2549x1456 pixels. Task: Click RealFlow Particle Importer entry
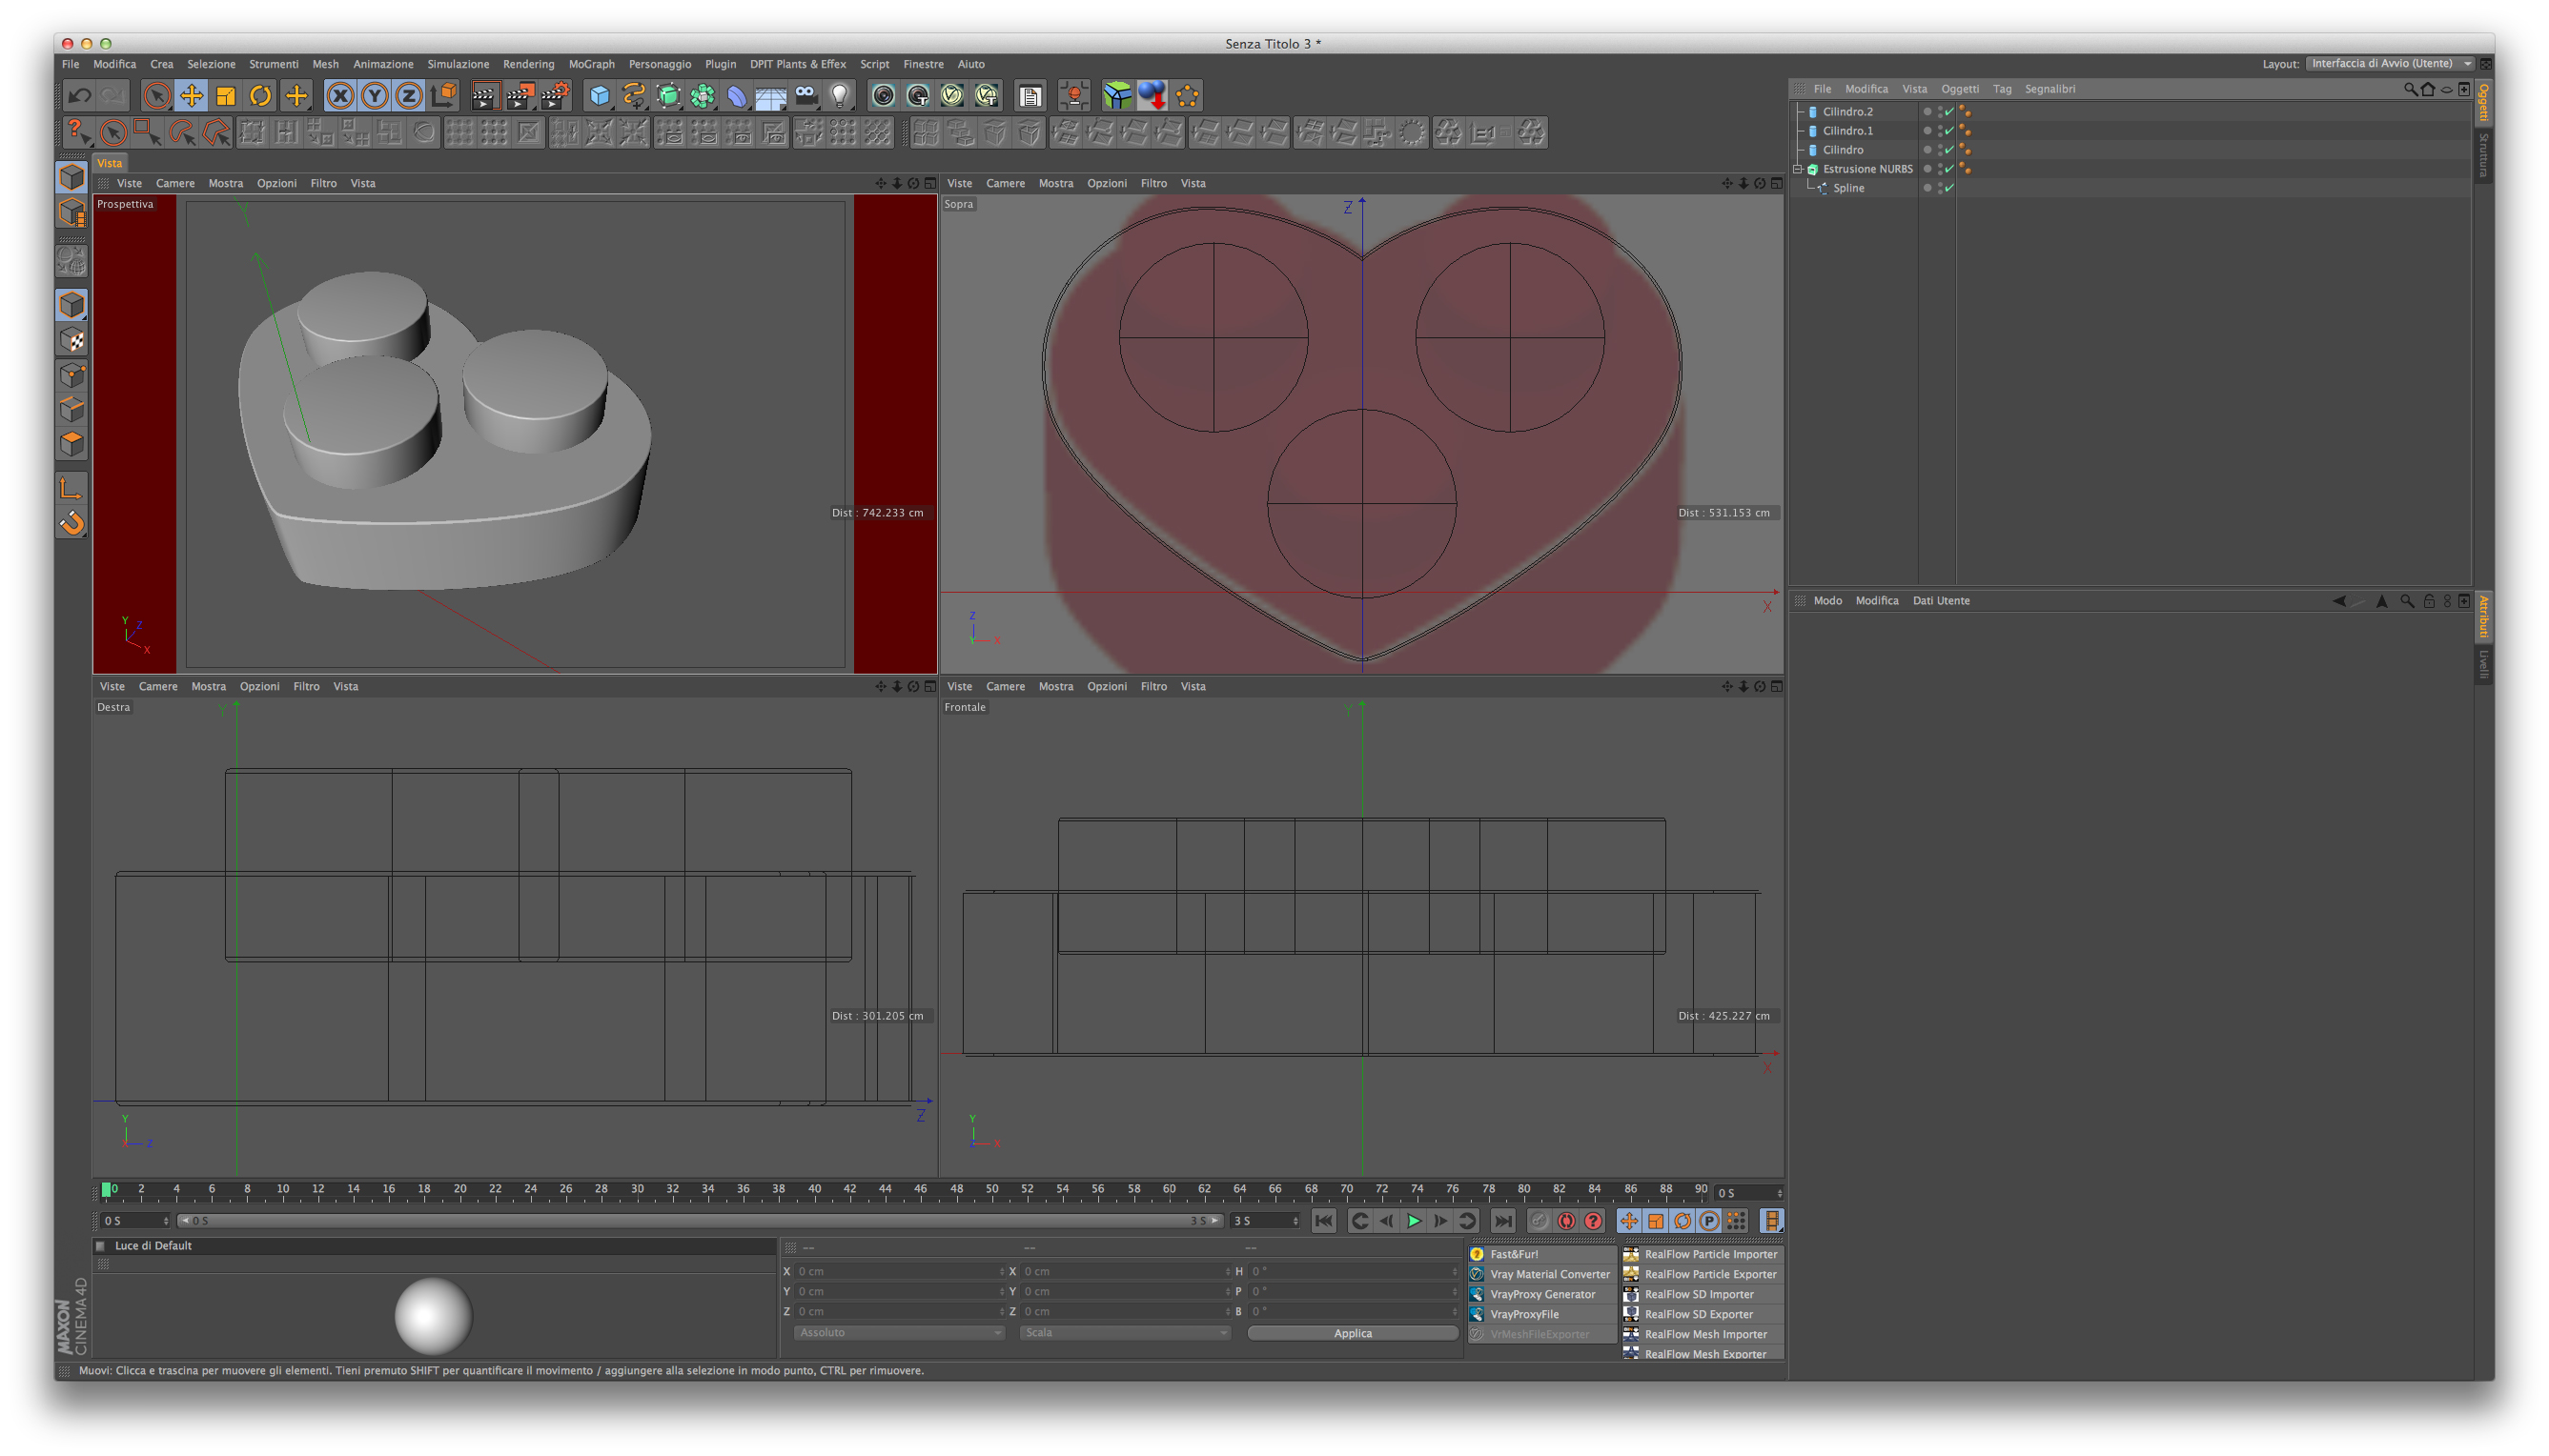click(x=1710, y=1254)
